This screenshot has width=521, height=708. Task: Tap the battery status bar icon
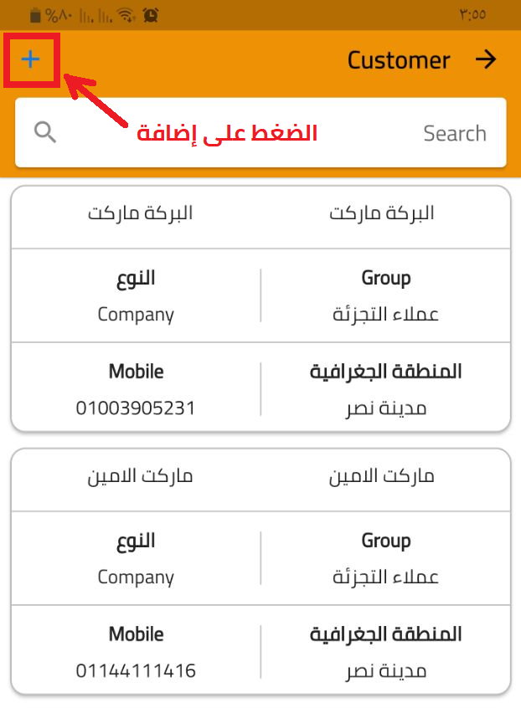35,15
